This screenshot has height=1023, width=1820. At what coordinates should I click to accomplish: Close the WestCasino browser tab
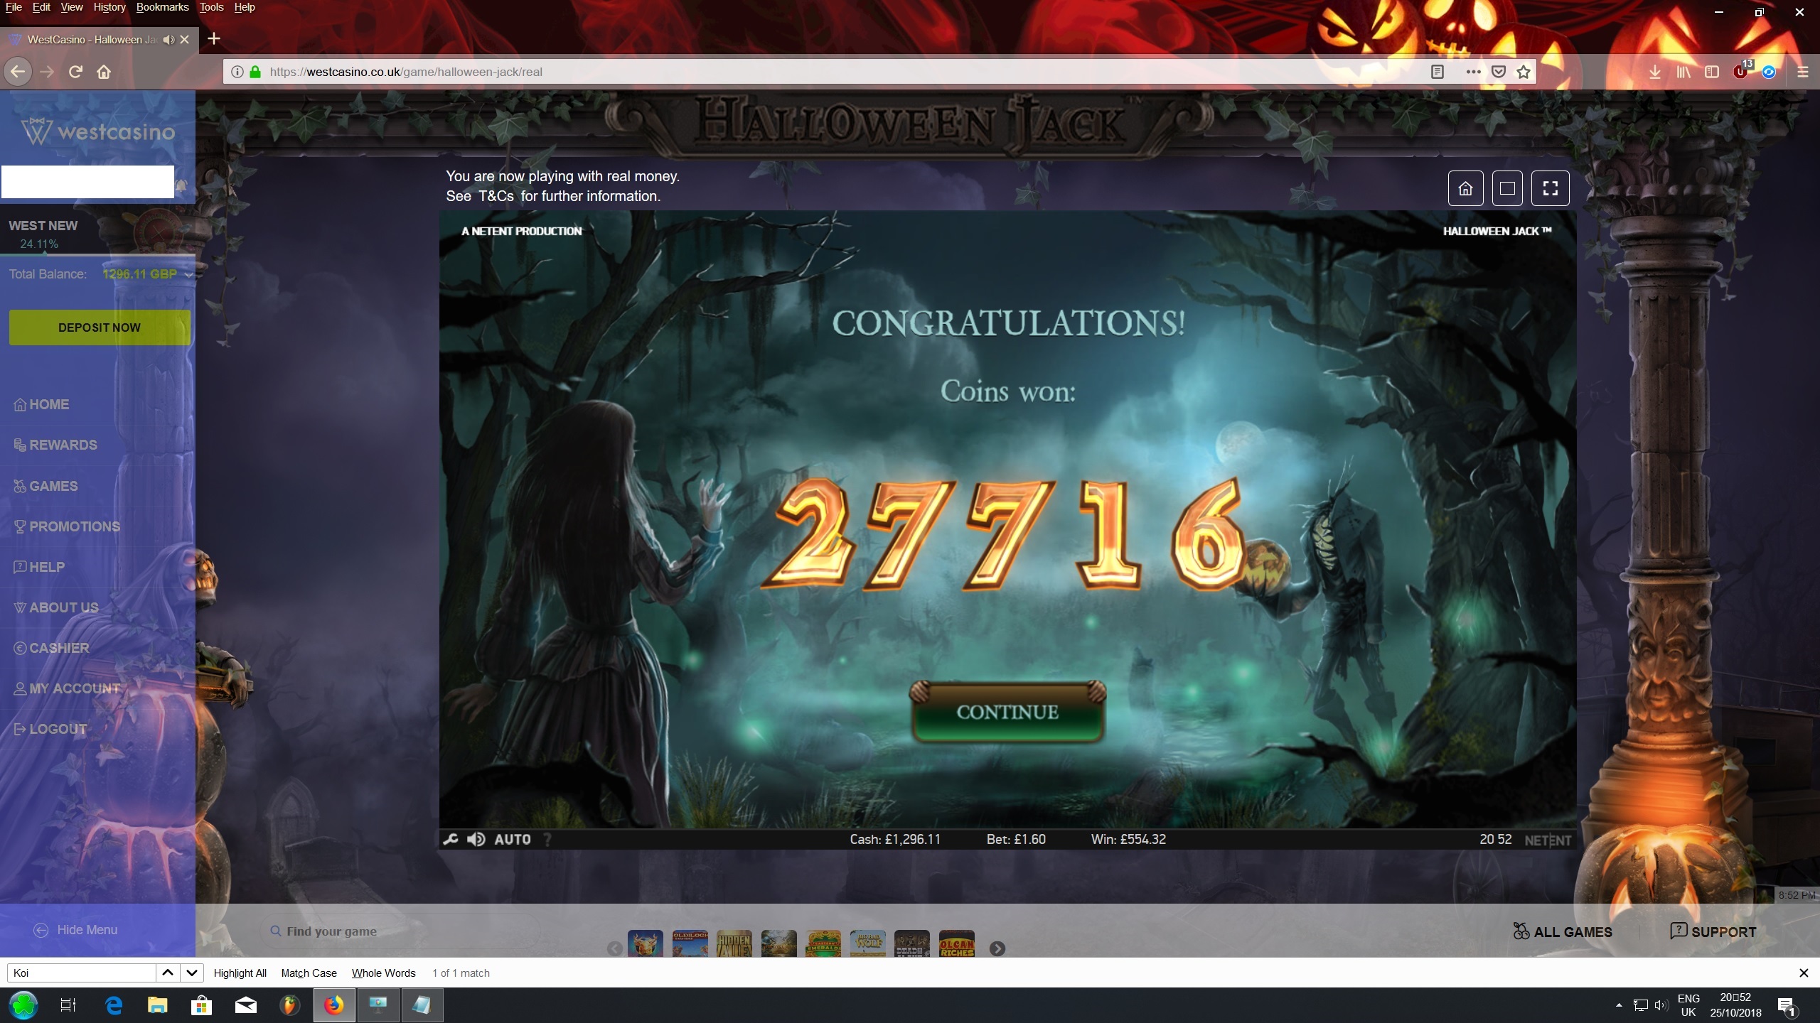185,40
